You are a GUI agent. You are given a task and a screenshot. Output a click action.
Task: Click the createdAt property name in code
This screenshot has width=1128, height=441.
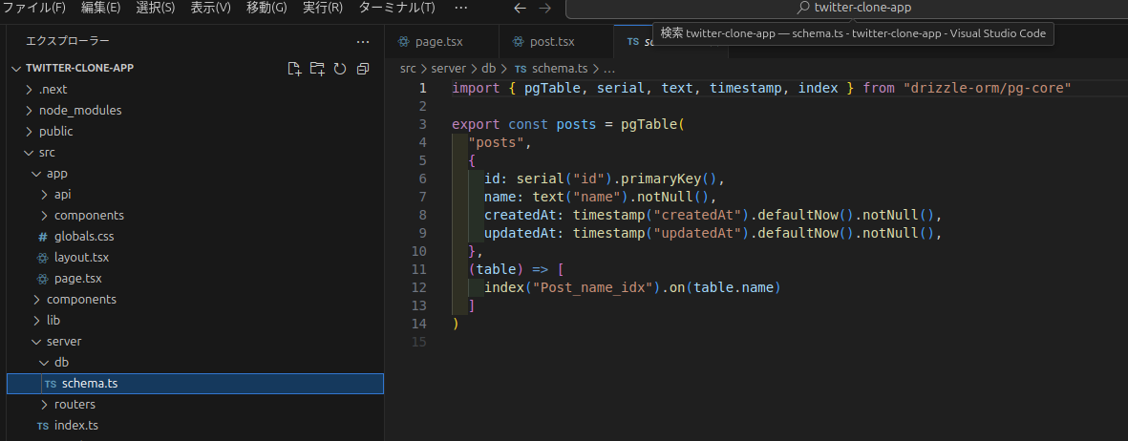coord(521,215)
